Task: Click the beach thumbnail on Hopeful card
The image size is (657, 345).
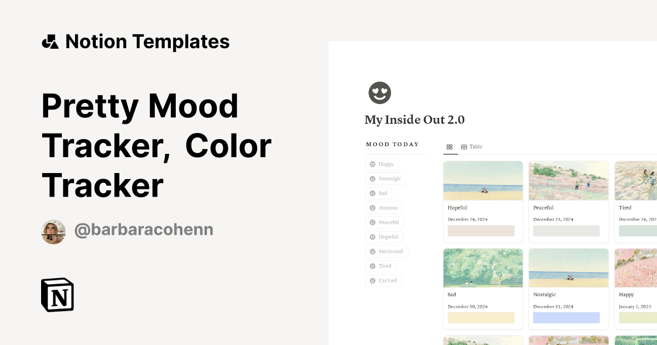Action: [483, 180]
